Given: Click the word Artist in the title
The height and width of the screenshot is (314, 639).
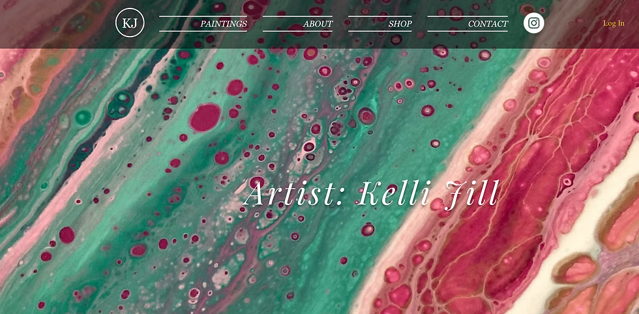Looking at the screenshot, I should 293,193.
